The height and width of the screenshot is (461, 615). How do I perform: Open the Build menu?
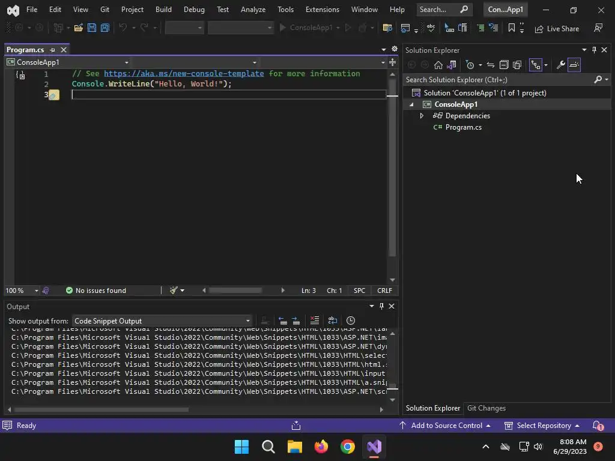coord(163,10)
